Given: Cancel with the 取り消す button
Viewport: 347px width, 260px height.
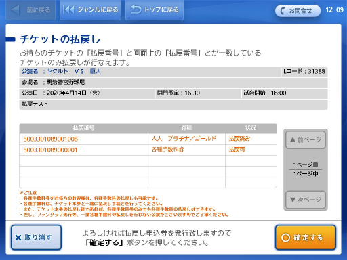Looking at the screenshot, I should pyautogui.click(x=36, y=238).
